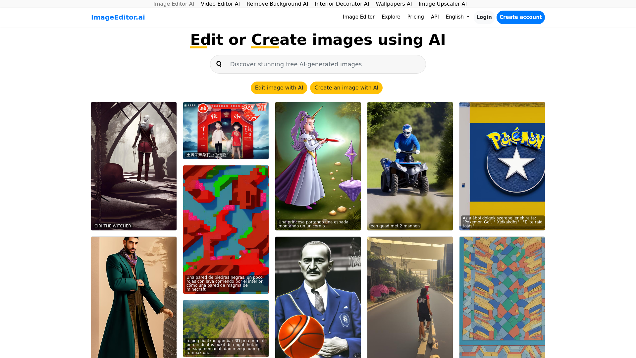Open the man holding basketball image
This screenshot has height=358, width=636.
pyautogui.click(x=318, y=297)
